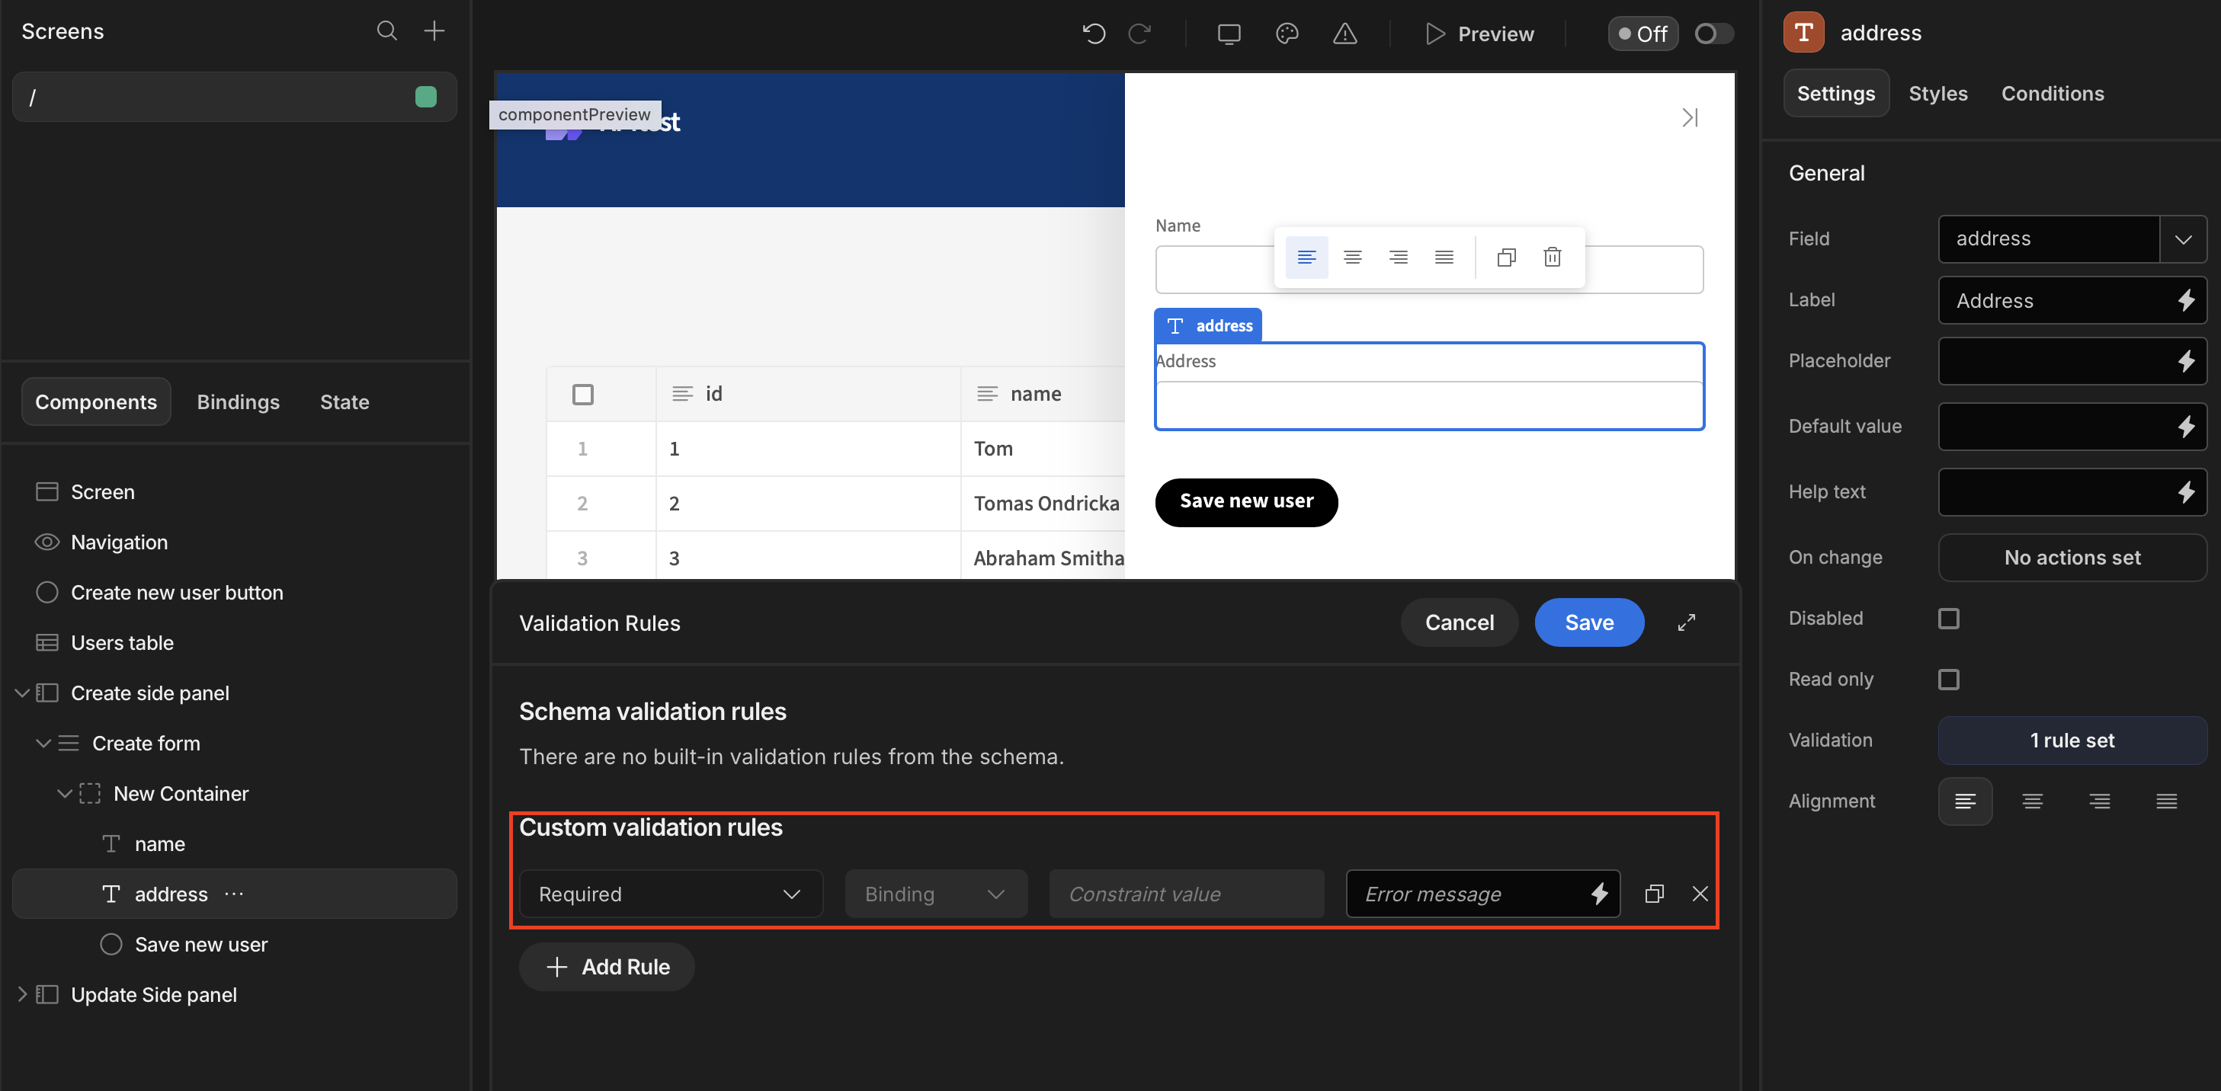Open the theme palette icon
This screenshot has height=1091, width=2221.
[1287, 34]
